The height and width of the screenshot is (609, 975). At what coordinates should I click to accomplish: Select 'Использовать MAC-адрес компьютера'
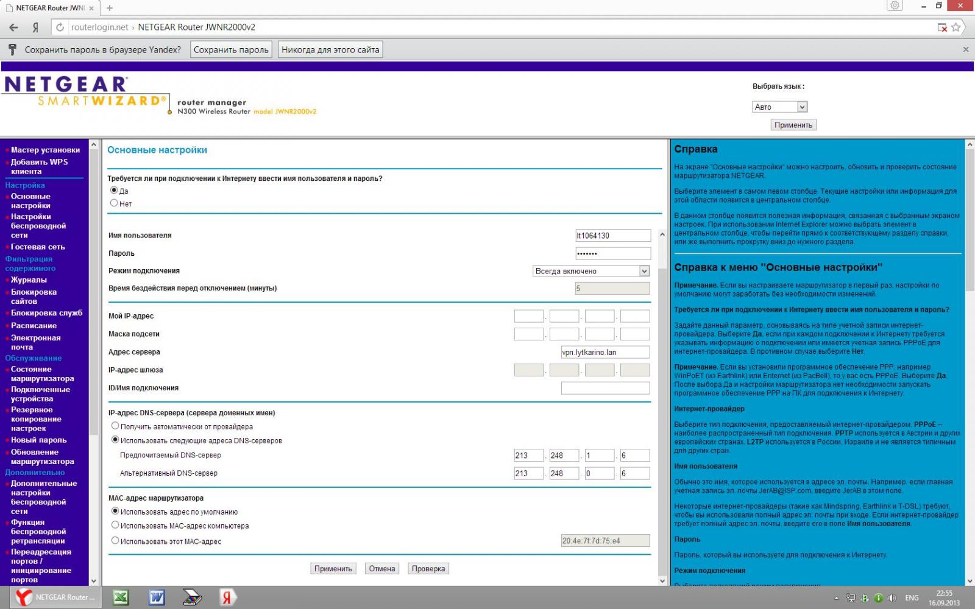115,525
